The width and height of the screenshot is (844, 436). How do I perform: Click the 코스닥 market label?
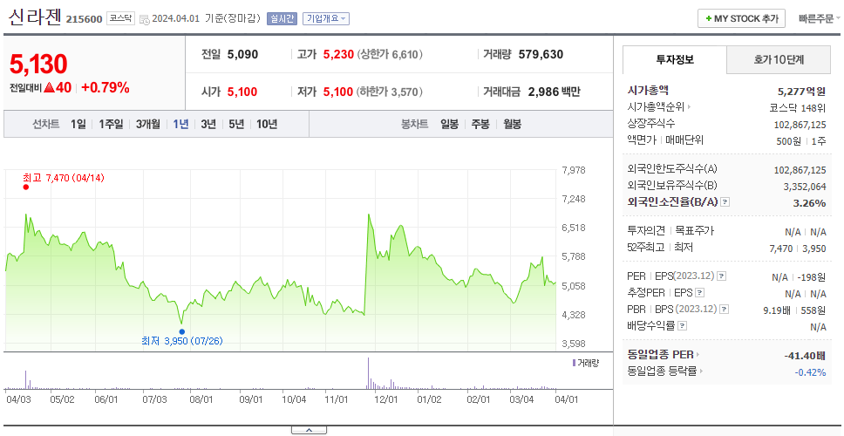[120, 18]
